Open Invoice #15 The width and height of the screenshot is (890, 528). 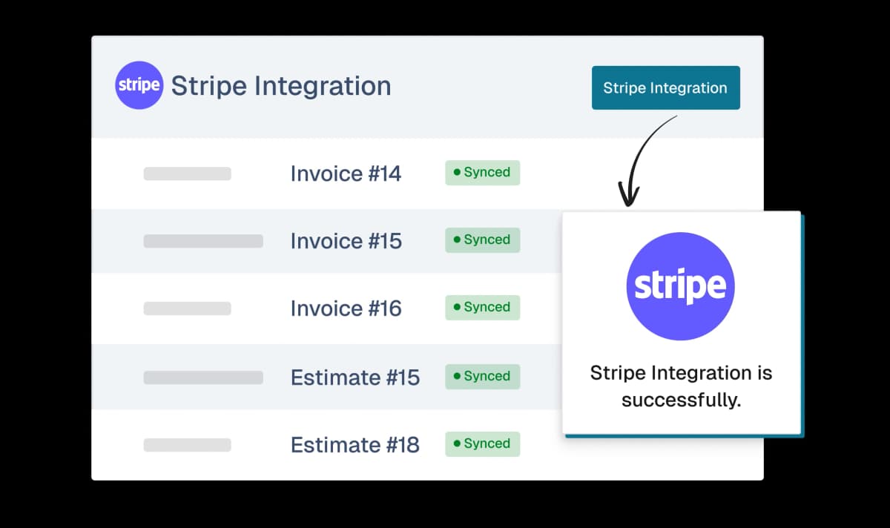click(346, 241)
